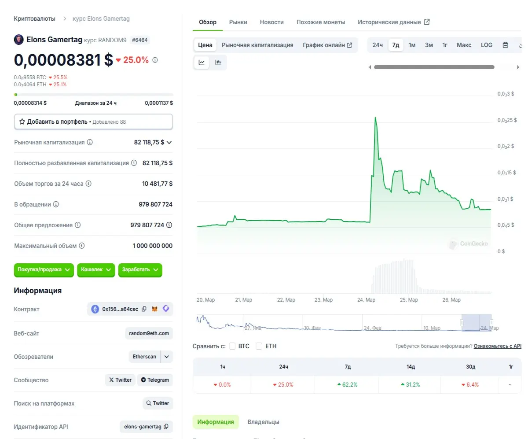Click the right handle of the range navigator
The width and height of the screenshot is (528, 439).
point(491,323)
